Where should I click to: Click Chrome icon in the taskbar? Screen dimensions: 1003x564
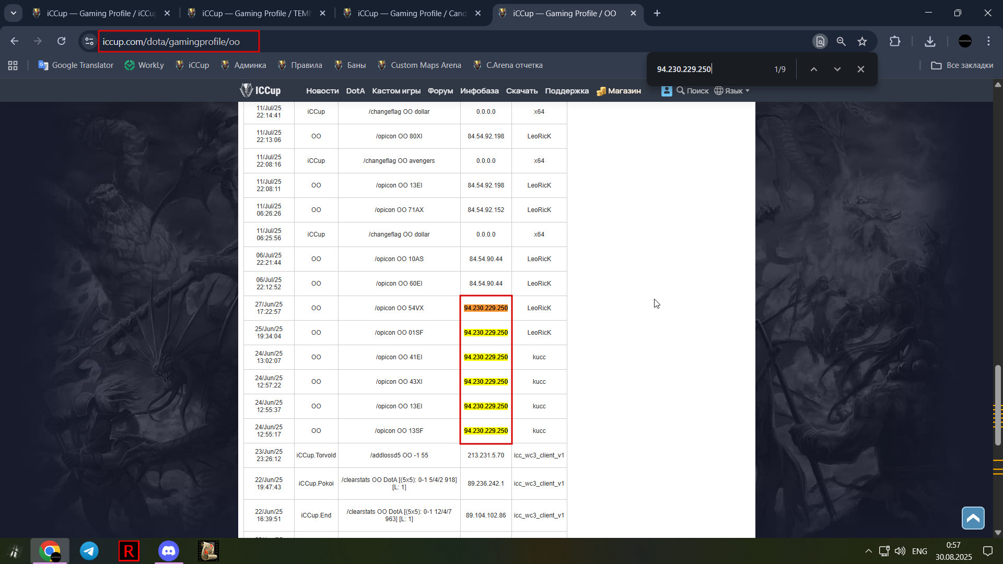point(50,551)
